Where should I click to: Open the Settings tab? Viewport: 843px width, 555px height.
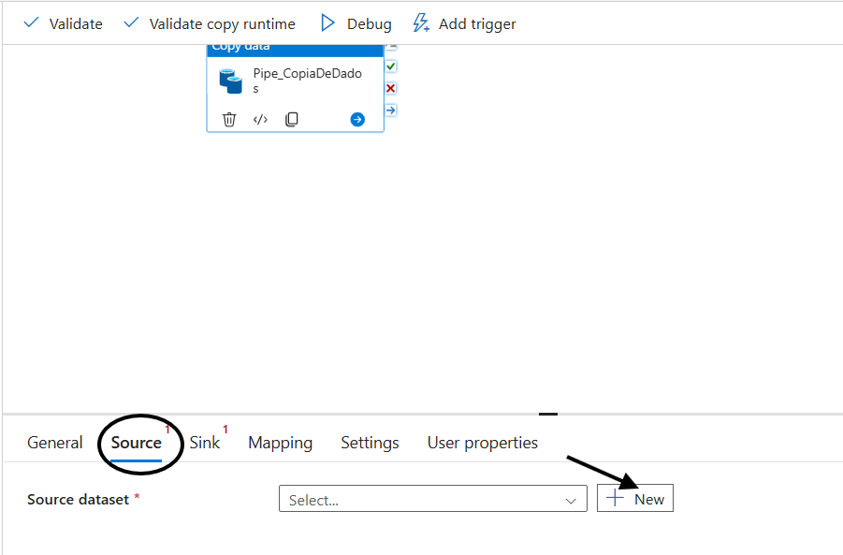coord(370,443)
